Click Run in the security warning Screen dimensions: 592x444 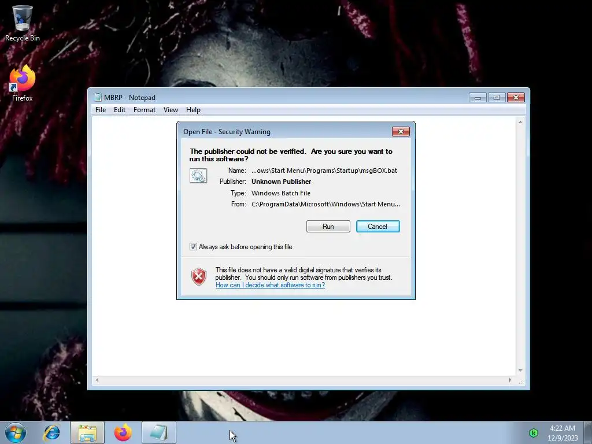click(328, 227)
